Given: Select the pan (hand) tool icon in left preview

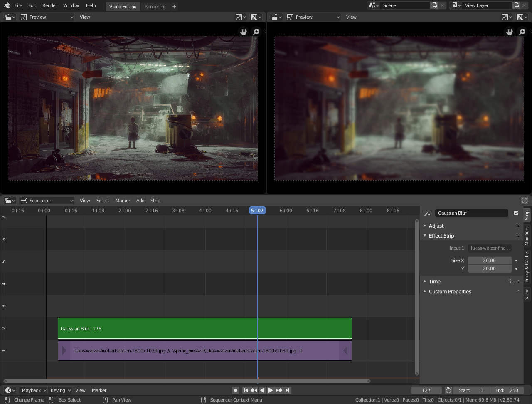Looking at the screenshot, I should 243,32.
